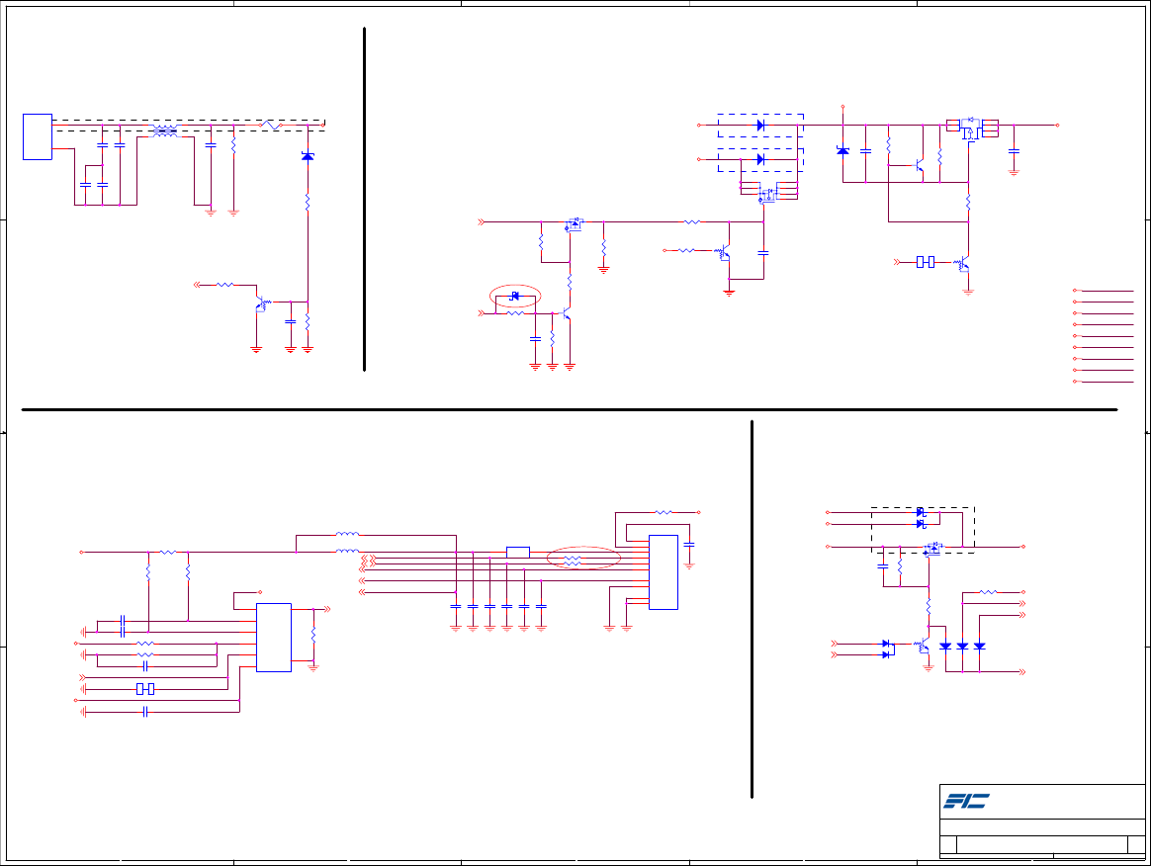Select the fuse symbol on the dashed line
This screenshot has width=1151, height=866.
click(x=271, y=126)
